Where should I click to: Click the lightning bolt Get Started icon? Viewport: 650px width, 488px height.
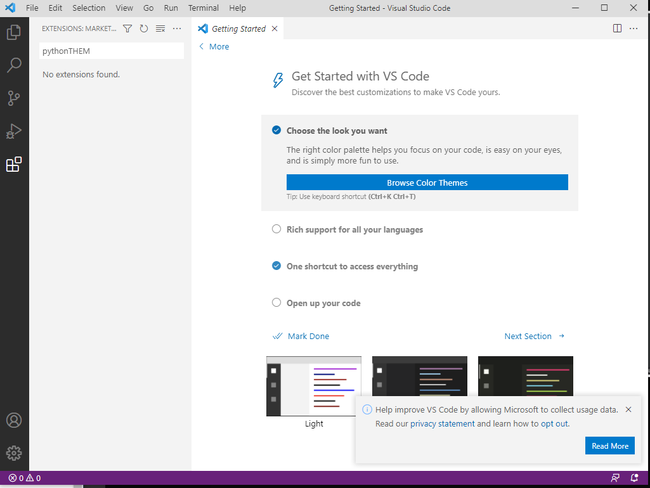point(278,80)
